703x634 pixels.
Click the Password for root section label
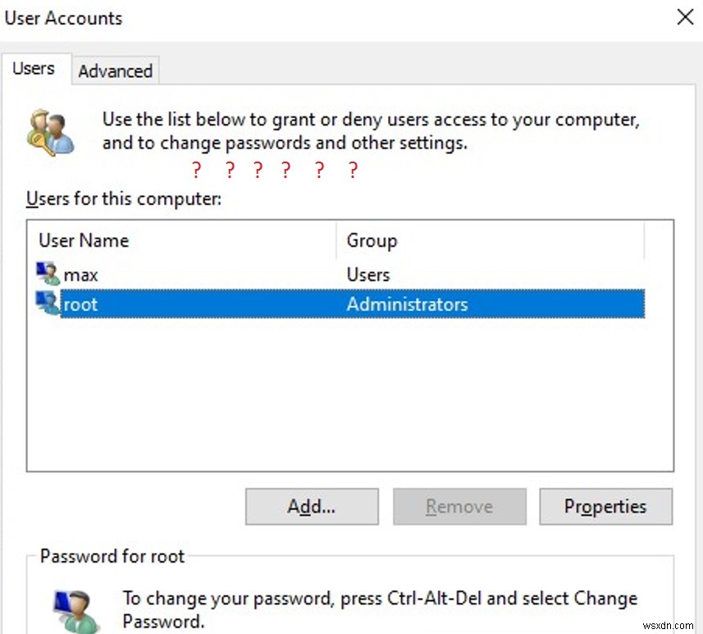[109, 556]
